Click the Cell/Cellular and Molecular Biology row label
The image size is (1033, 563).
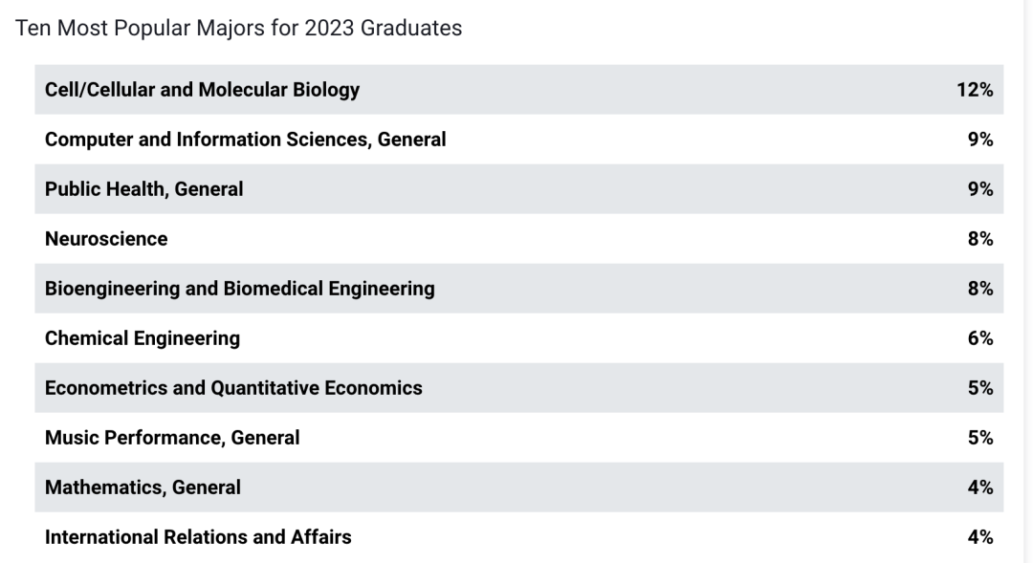tap(202, 90)
